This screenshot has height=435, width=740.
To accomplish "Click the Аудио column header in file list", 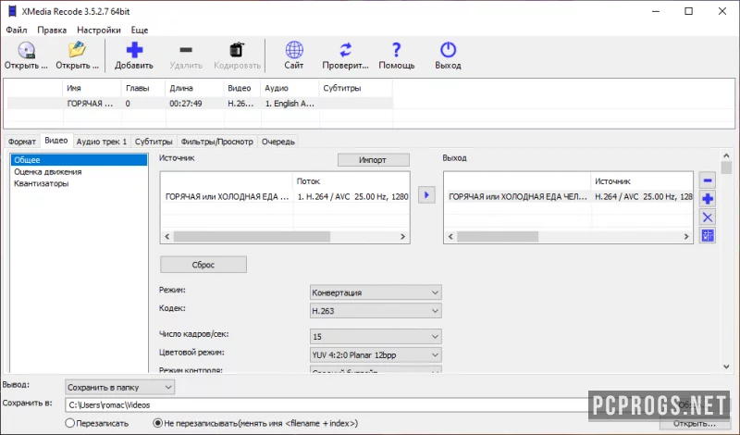I will pyautogui.click(x=290, y=88).
